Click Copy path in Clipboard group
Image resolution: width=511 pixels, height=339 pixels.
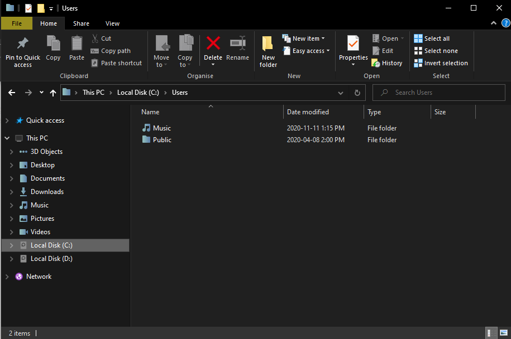111,51
